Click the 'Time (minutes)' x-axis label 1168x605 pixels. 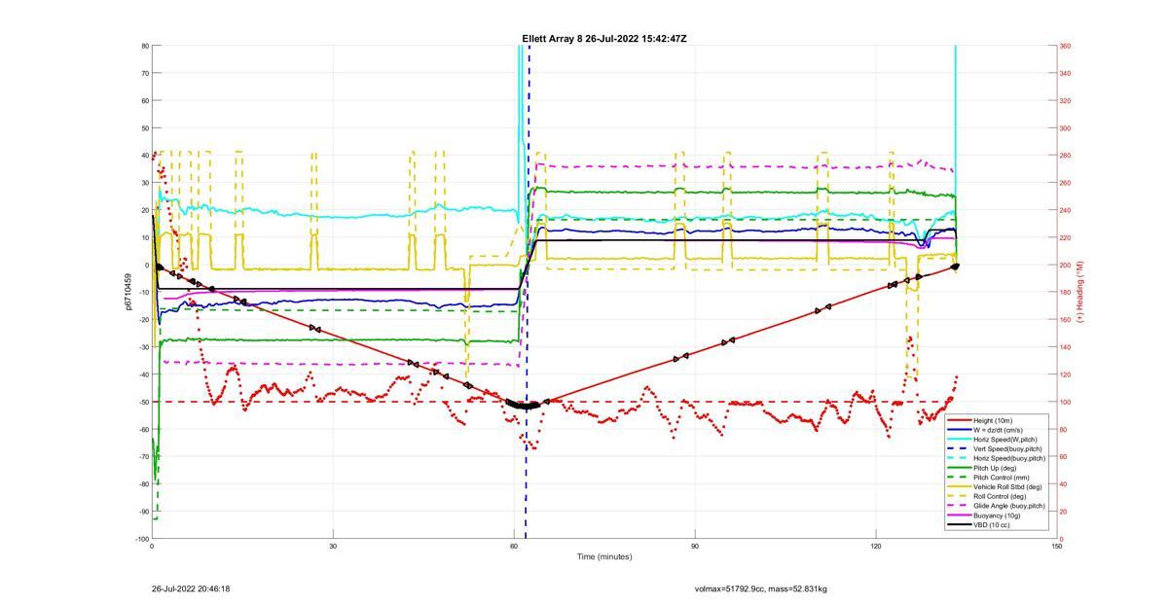click(603, 557)
